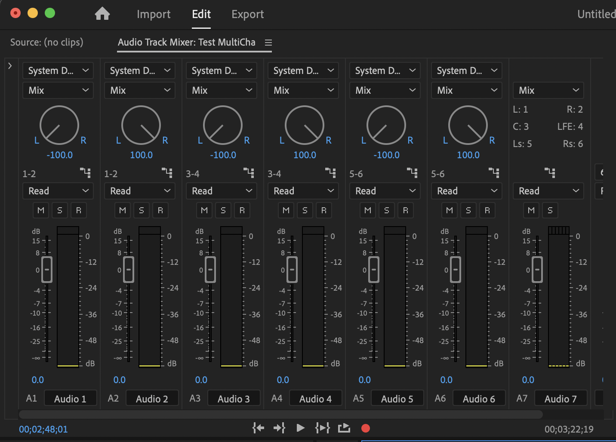Start playback with the Play button

point(301,428)
